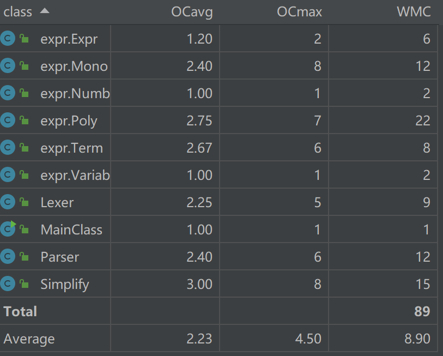This screenshot has width=443, height=356.
Task: Click the class icon beside expr.Poly
Action: 8,120
